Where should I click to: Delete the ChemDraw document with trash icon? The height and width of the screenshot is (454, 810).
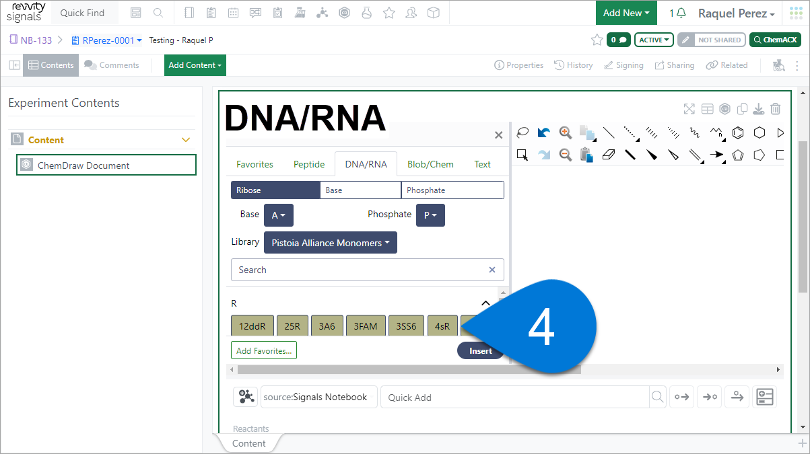point(776,109)
